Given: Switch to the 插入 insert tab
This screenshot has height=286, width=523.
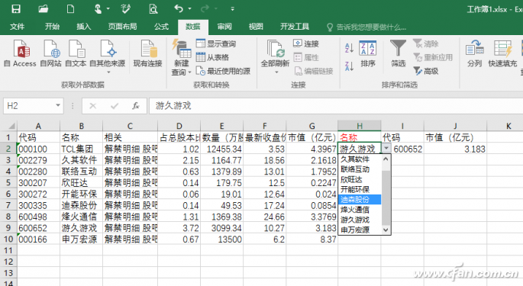Looking at the screenshot, I should pyautogui.click(x=83, y=27).
